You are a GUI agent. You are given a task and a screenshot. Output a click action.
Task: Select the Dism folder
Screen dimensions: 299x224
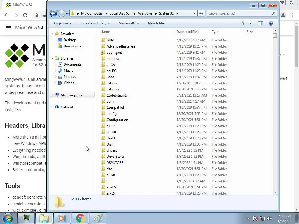click(x=110, y=144)
